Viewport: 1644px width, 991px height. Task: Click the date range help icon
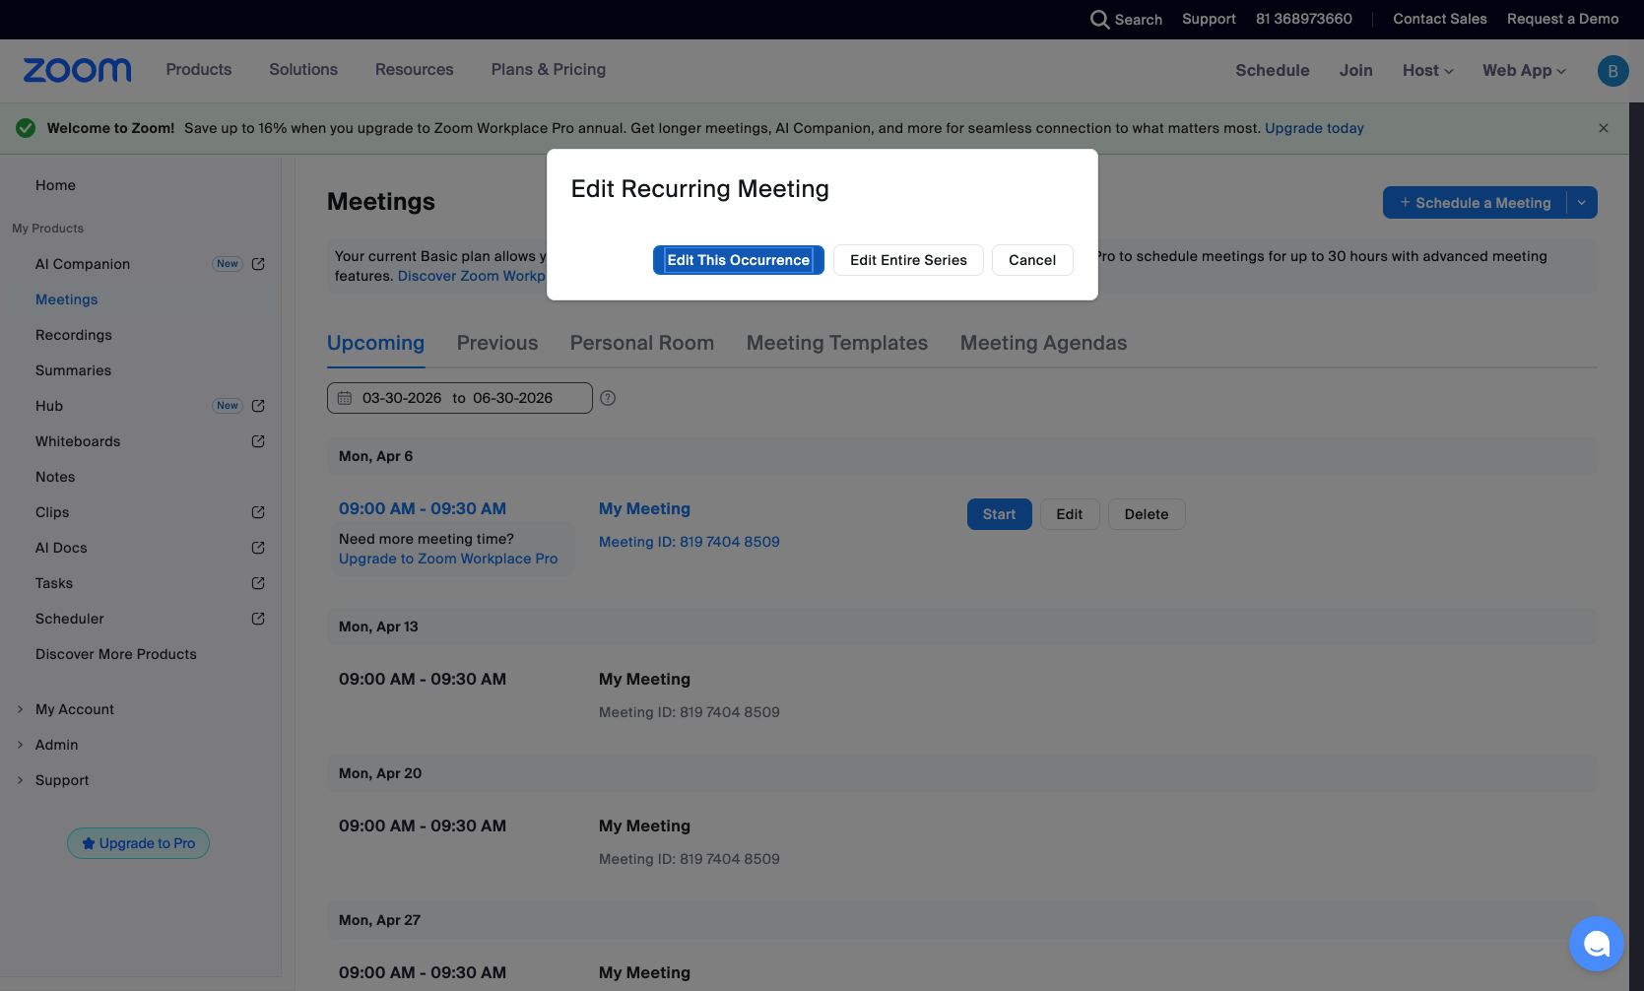(608, 398)
